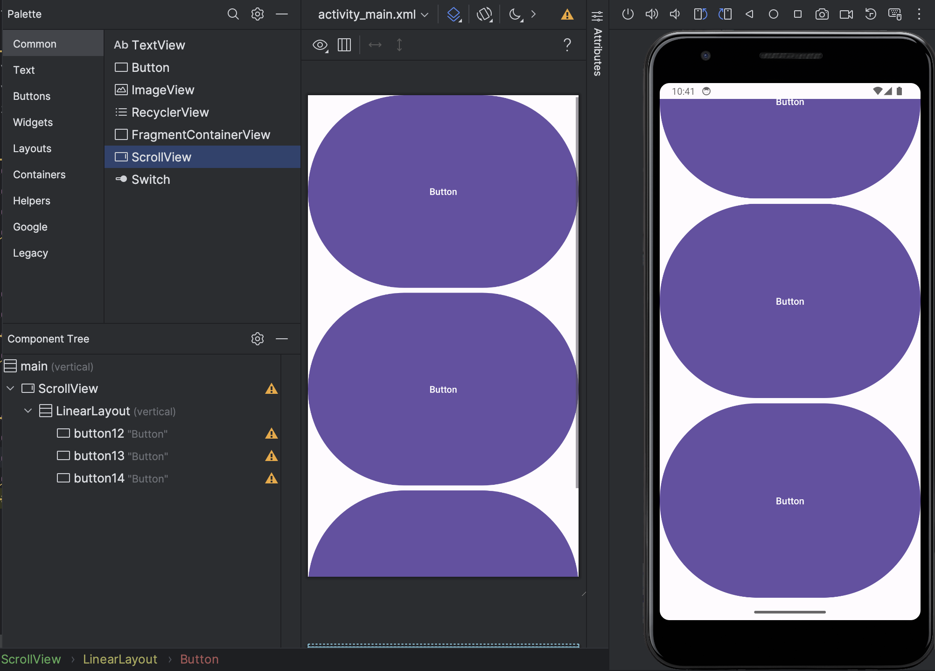935x671 pixels.
Task: Open Palette settings gear
Action: [x=258, y=14]
